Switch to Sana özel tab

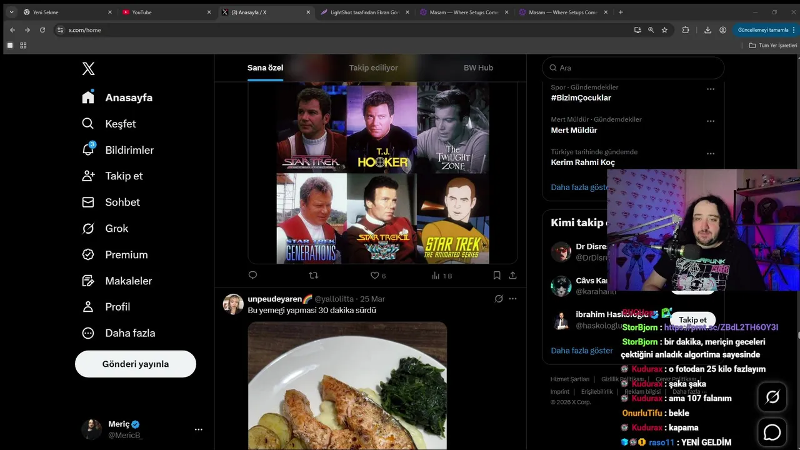(266, 67)
